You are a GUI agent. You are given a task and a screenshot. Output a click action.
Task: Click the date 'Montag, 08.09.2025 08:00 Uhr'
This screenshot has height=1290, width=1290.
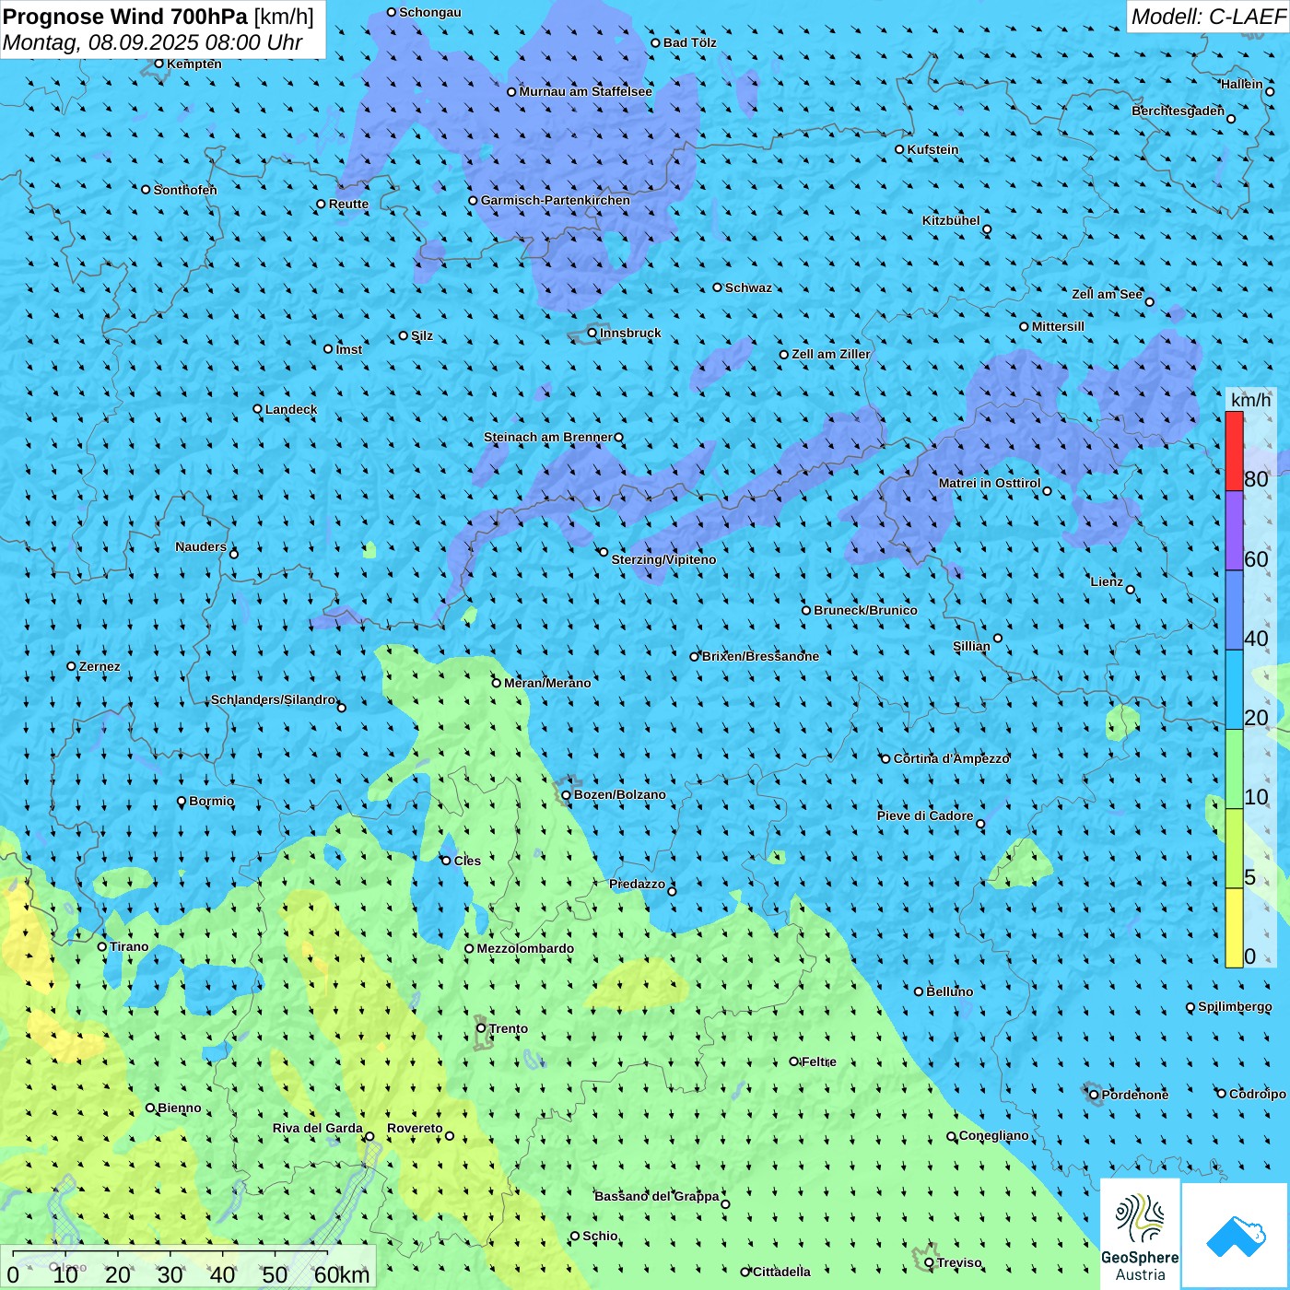point(153,42)
